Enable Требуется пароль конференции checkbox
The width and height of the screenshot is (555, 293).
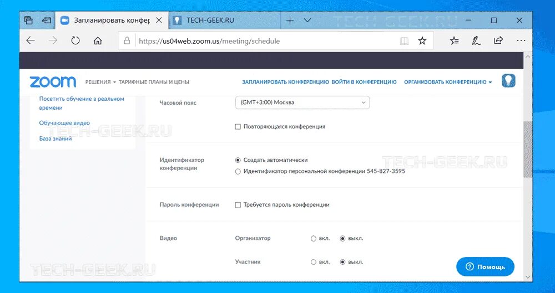click(238, 205)
